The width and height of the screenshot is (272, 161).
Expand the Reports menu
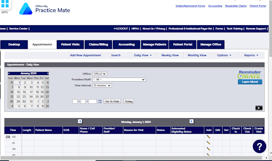click(x=251, y=55)
